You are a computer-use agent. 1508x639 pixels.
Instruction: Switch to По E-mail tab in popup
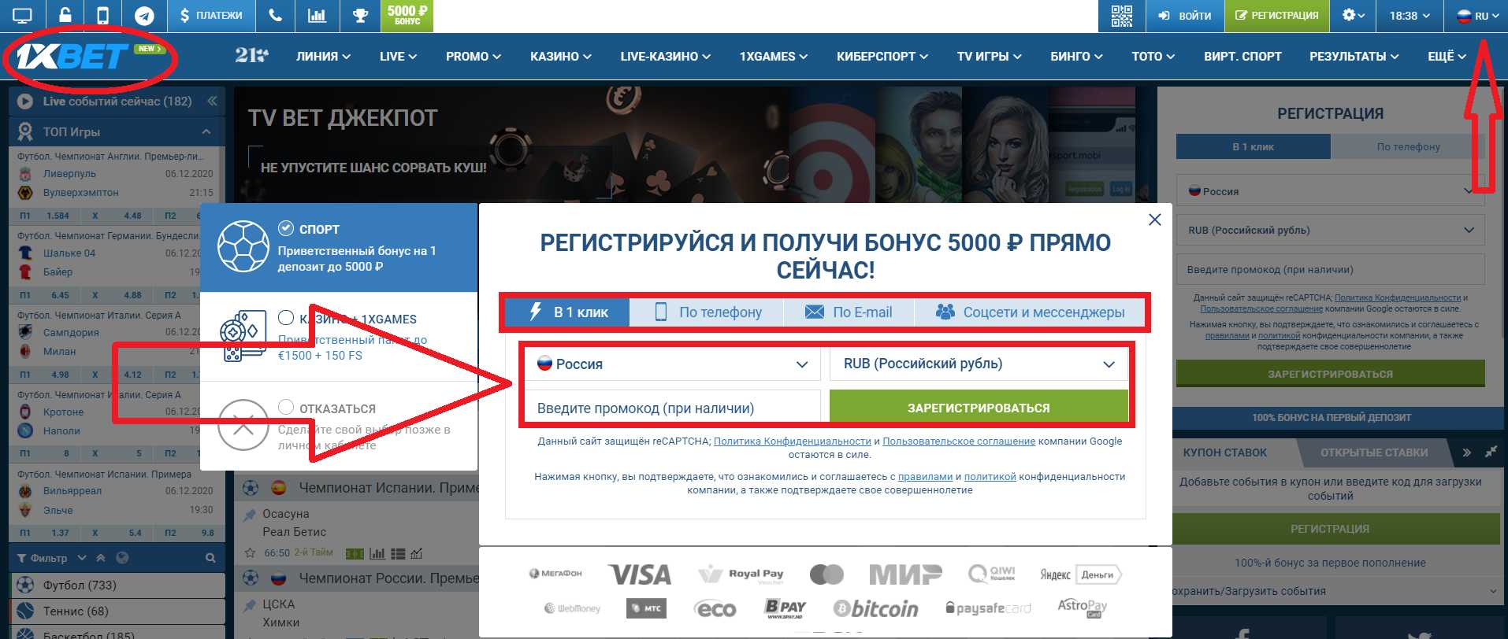click(x=849, y=312)
